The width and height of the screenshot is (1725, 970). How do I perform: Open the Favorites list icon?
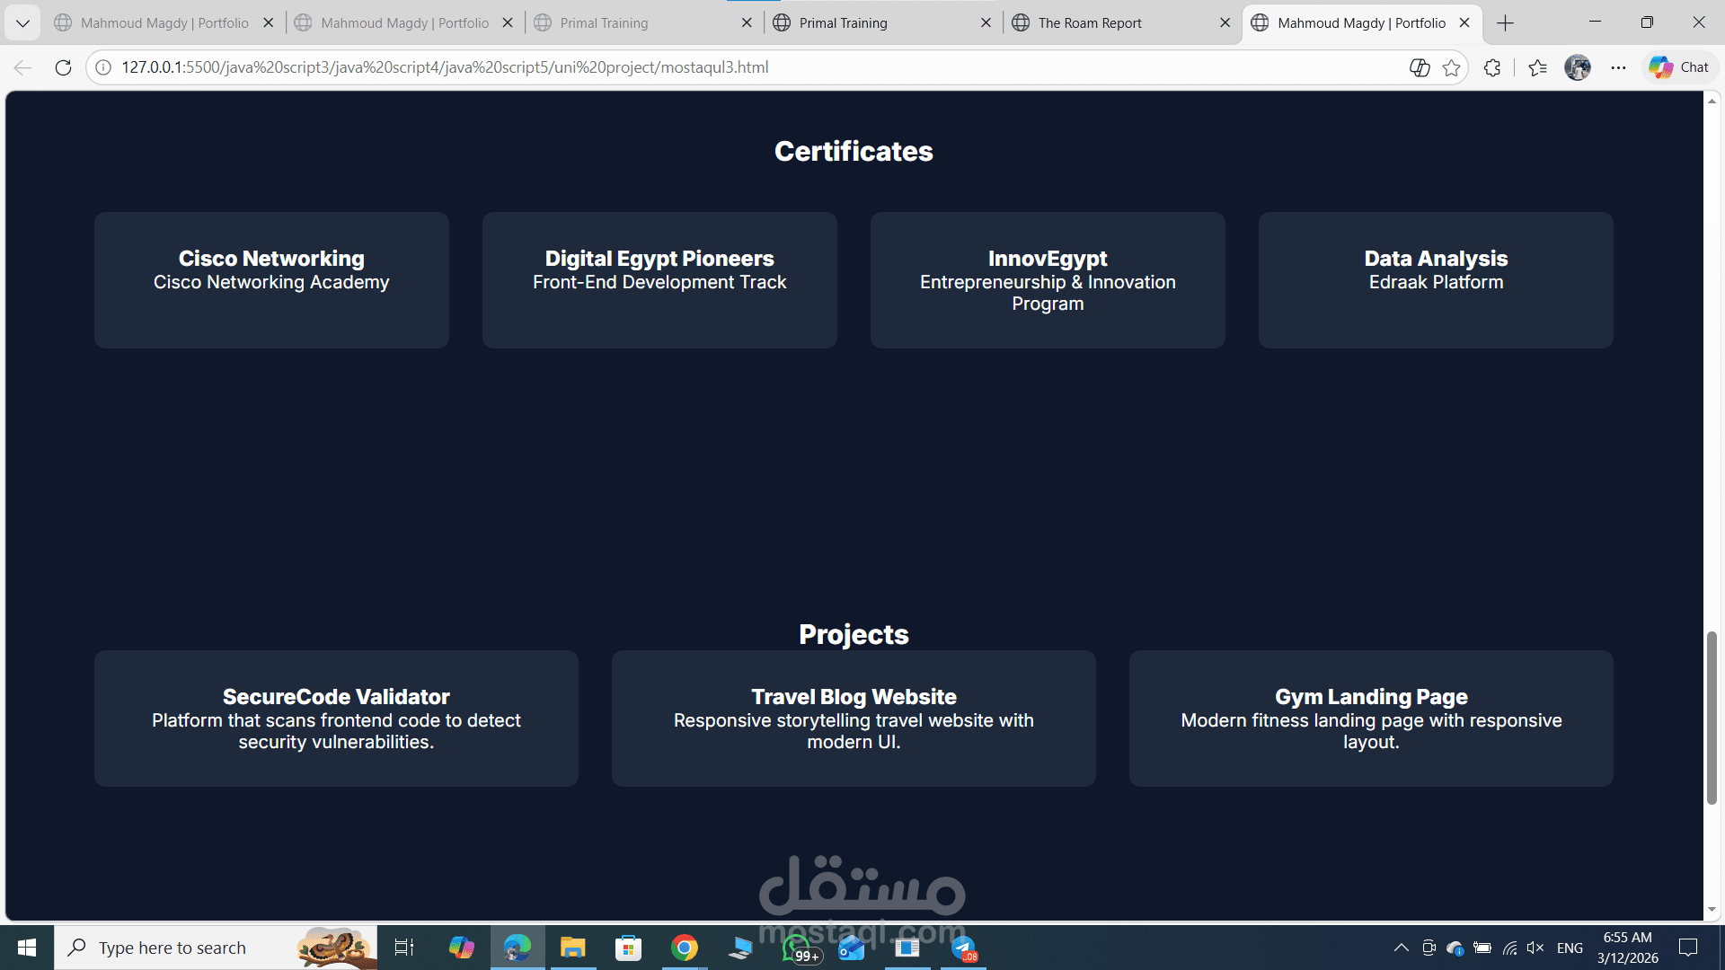[x=1537, y=67]
